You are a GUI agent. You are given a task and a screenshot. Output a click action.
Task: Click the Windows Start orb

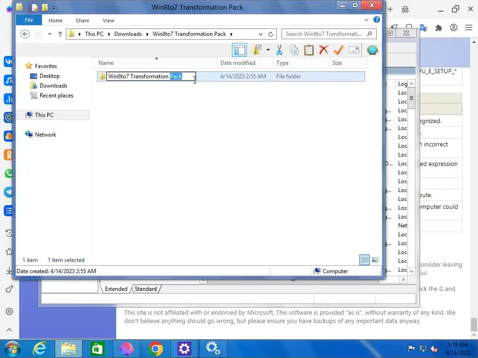tap(12, 349)
